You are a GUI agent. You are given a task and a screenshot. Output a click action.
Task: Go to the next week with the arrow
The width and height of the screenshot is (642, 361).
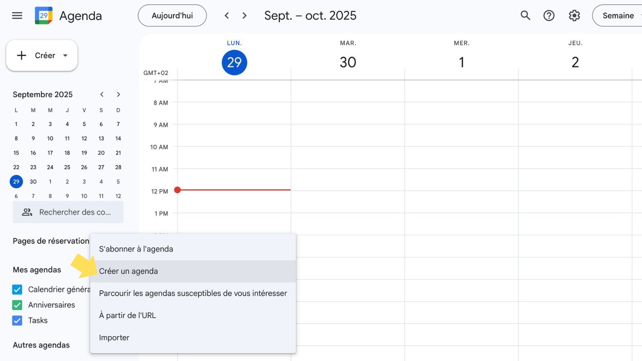[x=244, y=16]
